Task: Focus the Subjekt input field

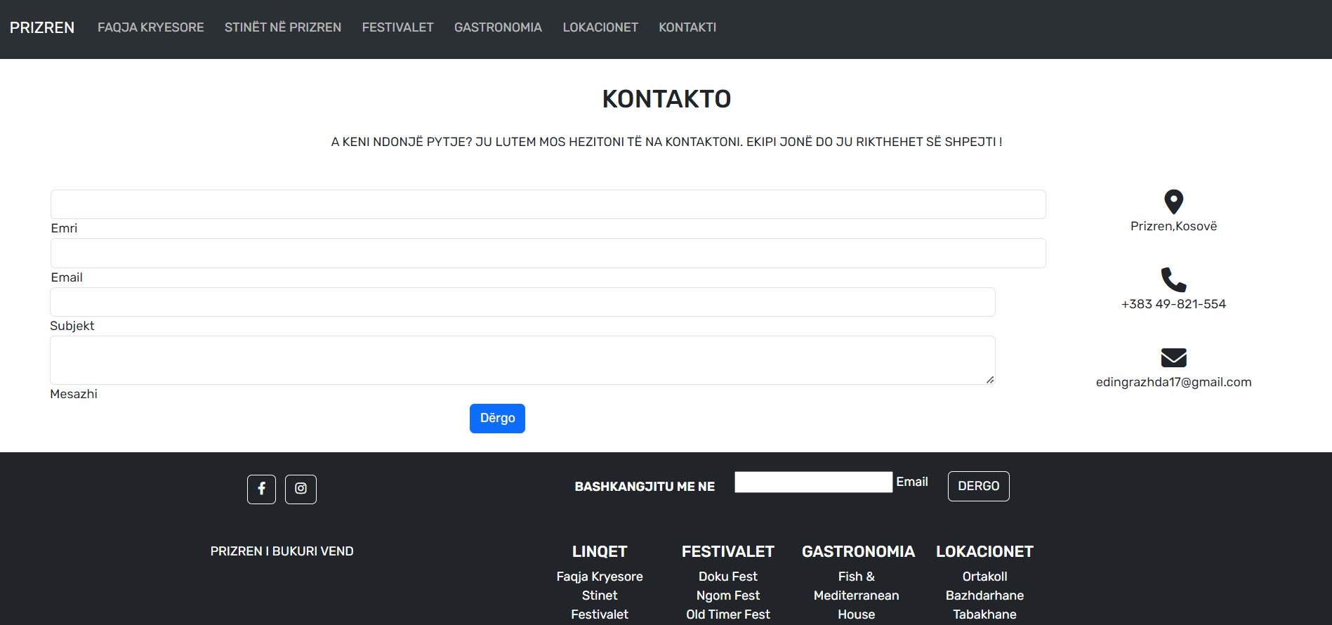Action: 522,302
